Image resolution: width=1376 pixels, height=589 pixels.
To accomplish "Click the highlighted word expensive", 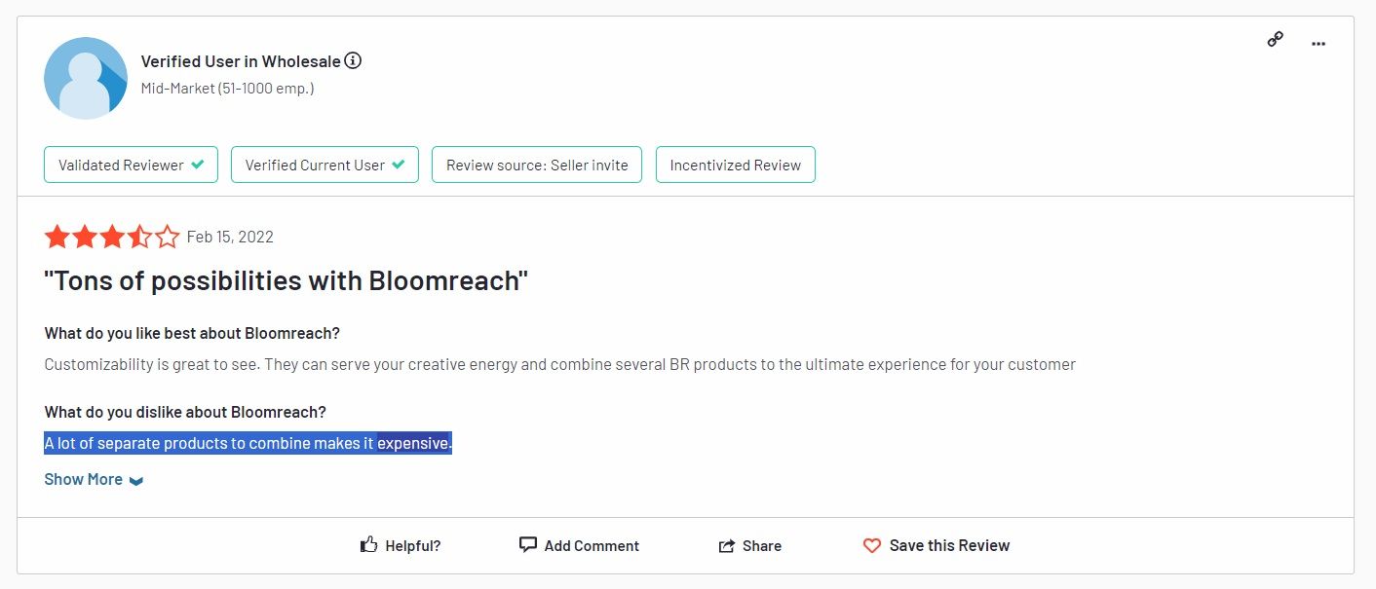I will click(x=413, y=444).
